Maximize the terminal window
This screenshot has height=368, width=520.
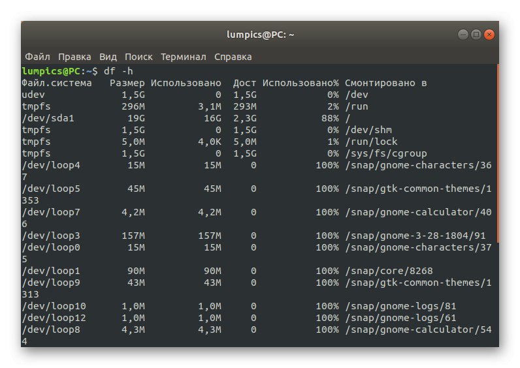(476, 34)
